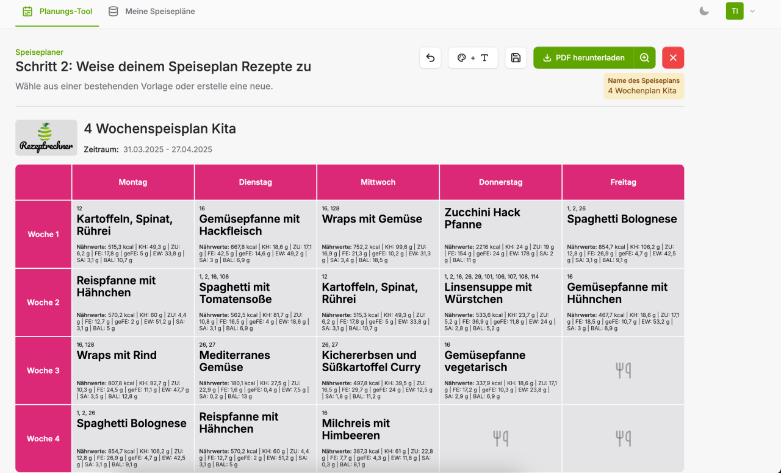Click the zoom preview magnifier icon
Screen dimensions: 781x473
(x=644, y=58)
